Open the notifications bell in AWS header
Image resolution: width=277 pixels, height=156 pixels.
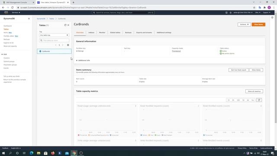231,13
